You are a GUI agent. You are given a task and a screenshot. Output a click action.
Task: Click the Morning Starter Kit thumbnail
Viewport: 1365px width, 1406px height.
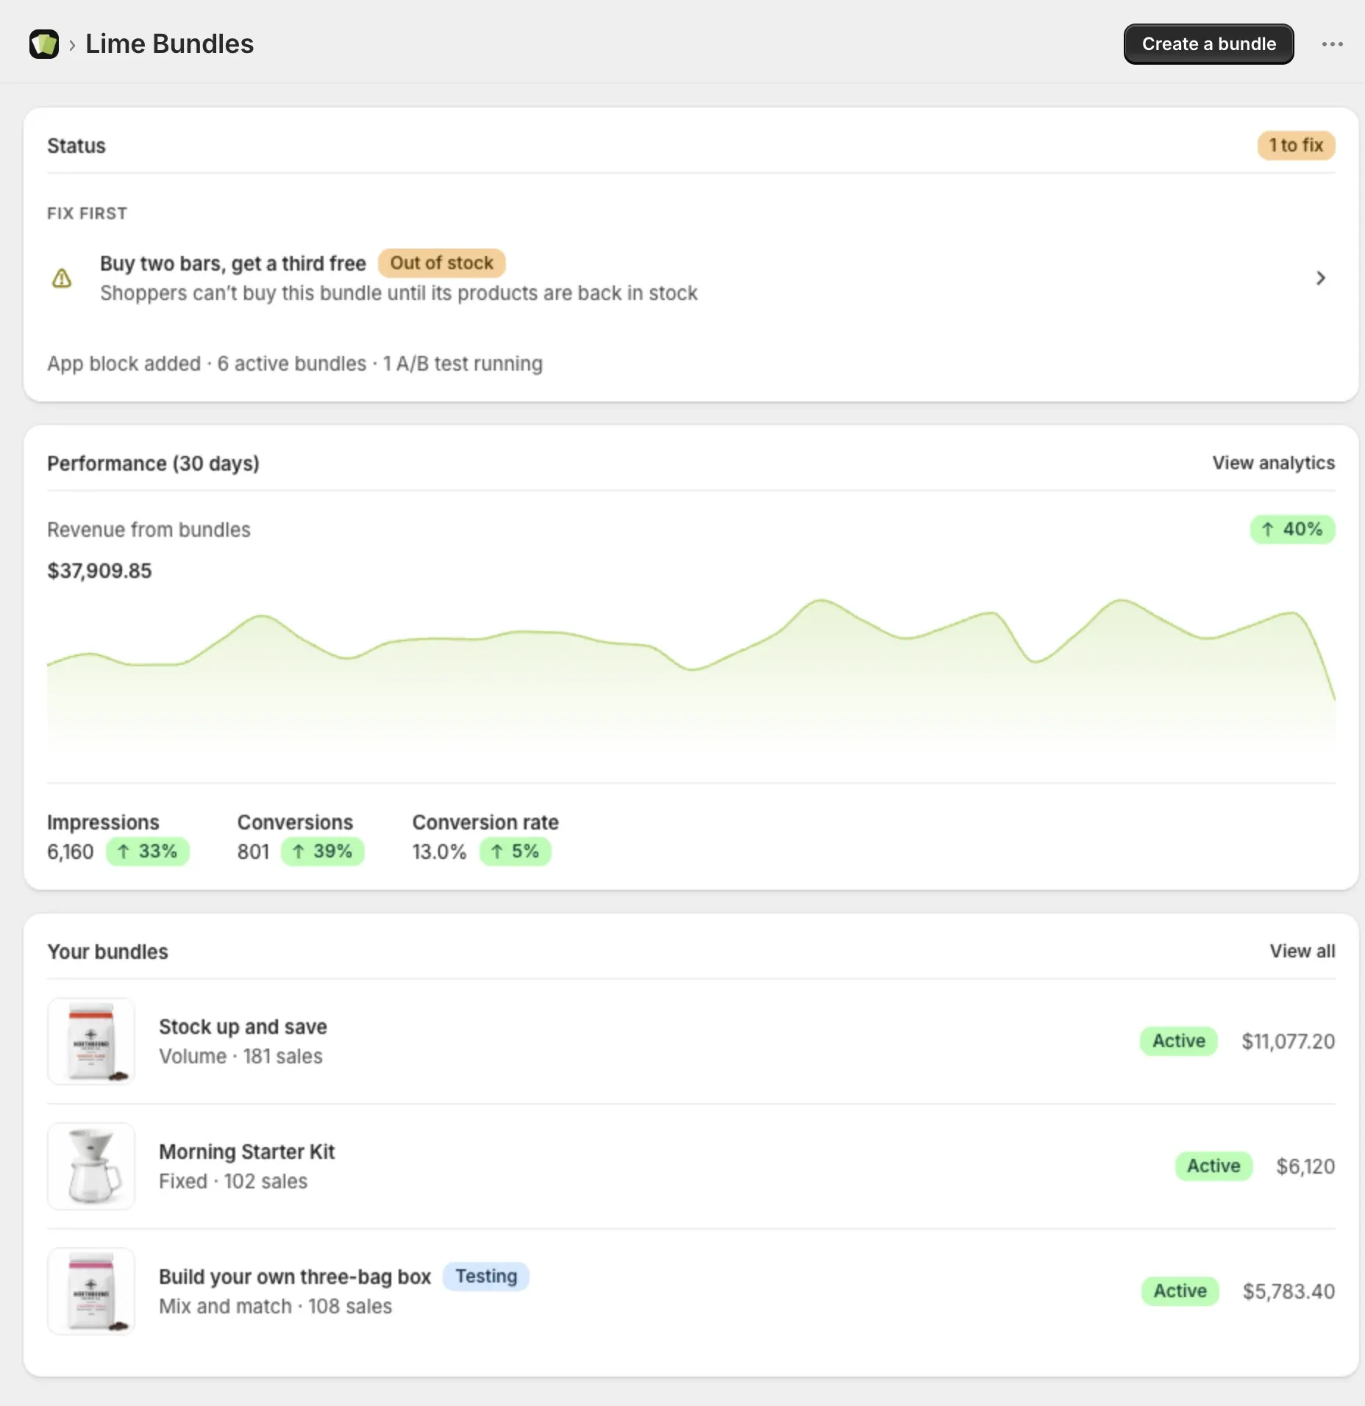click(x=91, y=1166)
